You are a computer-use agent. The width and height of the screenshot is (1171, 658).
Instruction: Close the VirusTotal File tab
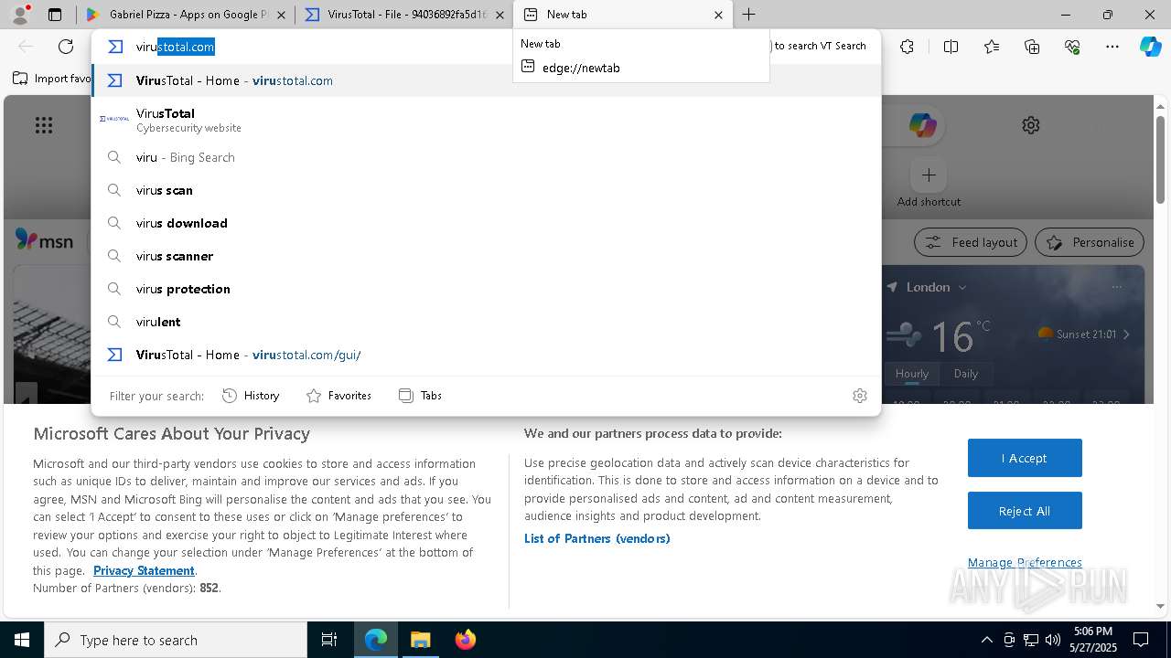click(x=500, y=15)
